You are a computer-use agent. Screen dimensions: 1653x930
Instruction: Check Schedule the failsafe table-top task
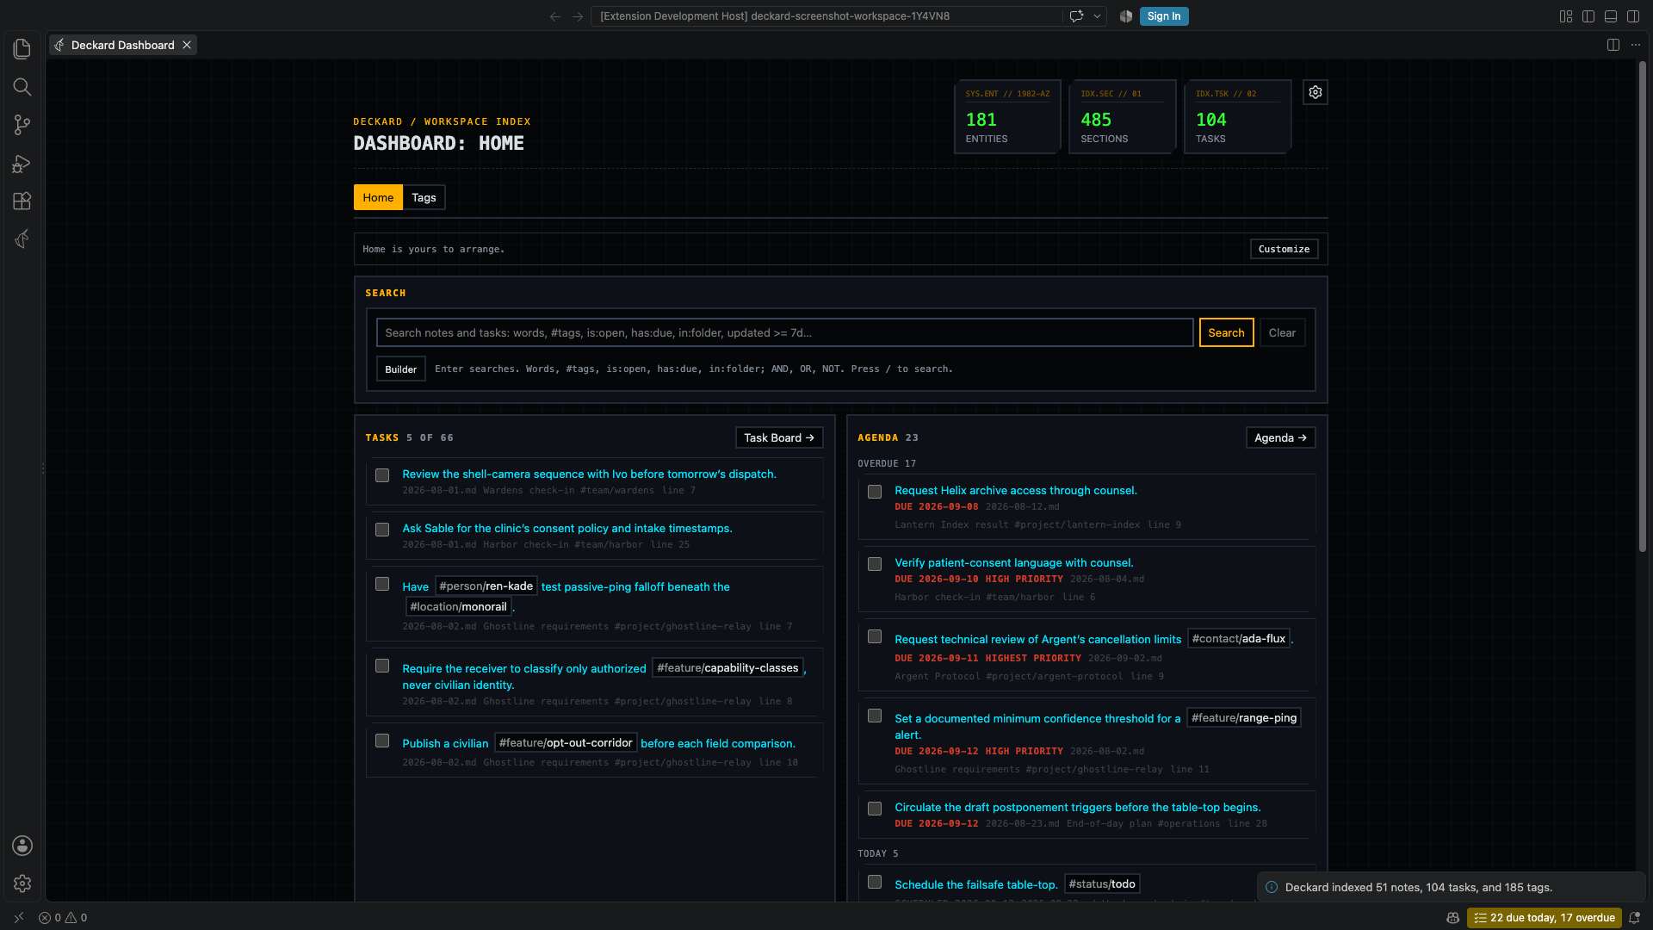[875, 882]
